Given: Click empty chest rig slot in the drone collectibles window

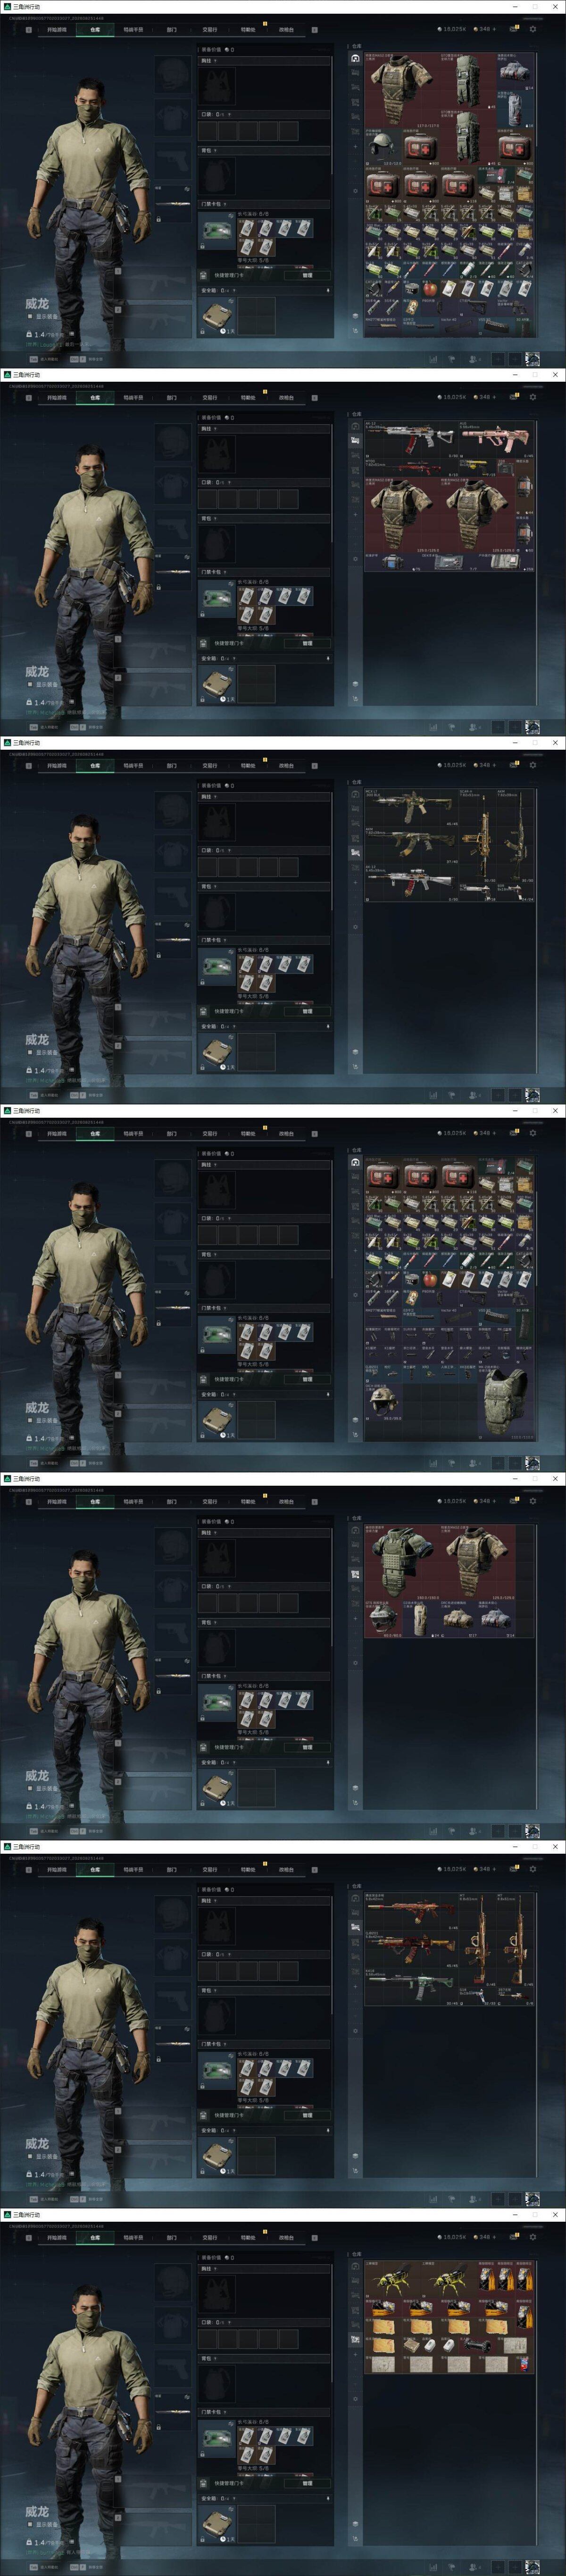Looking at the screenshot, I should point(216,2295).
